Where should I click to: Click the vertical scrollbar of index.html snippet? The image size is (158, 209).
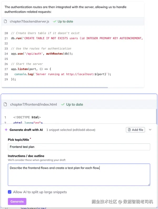click(x=156, y=116)
